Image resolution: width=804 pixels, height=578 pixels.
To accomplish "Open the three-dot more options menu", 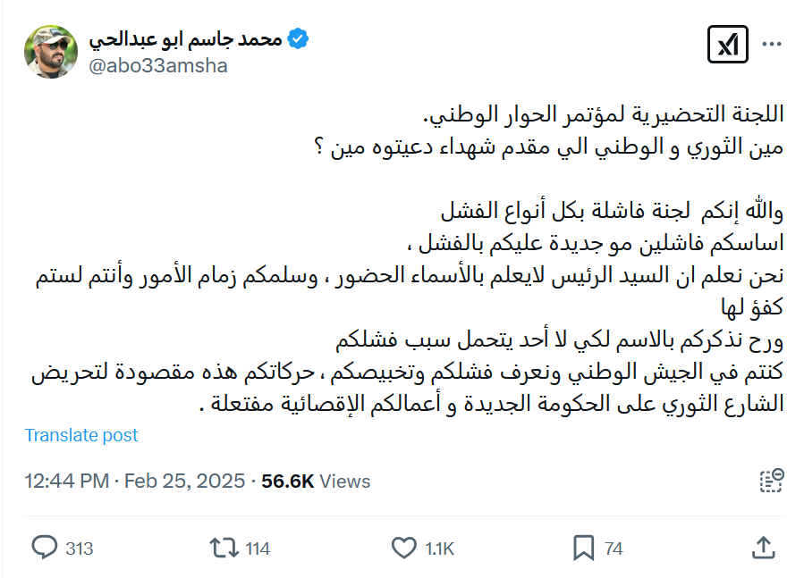I will [x=771, y=45].
